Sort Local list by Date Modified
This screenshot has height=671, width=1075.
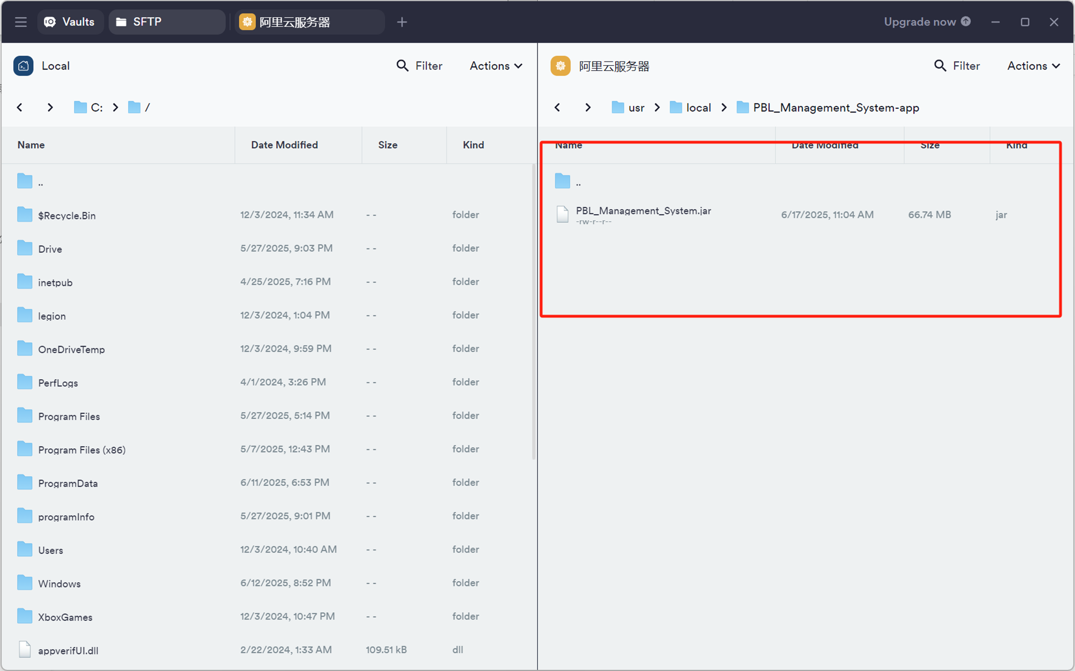[284, 145]
